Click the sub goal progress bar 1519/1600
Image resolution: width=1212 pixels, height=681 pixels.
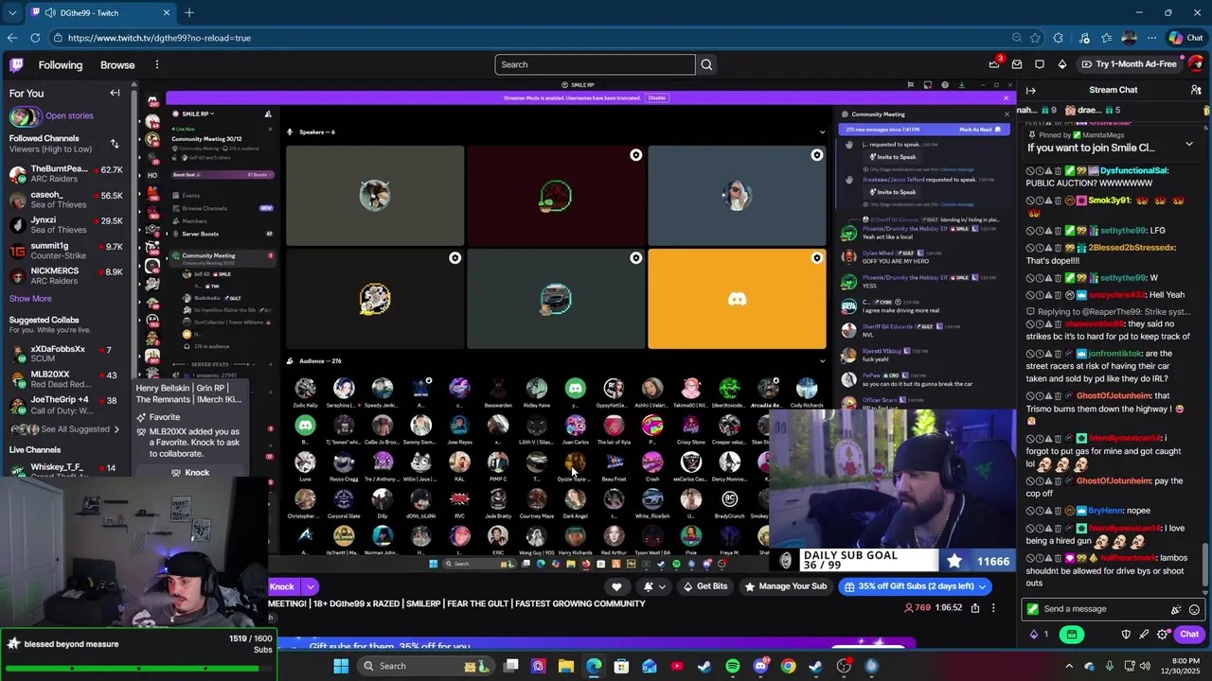[x=138, y=669]
